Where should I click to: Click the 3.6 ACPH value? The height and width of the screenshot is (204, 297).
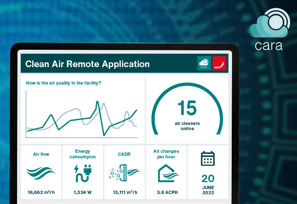click(166, 192)
